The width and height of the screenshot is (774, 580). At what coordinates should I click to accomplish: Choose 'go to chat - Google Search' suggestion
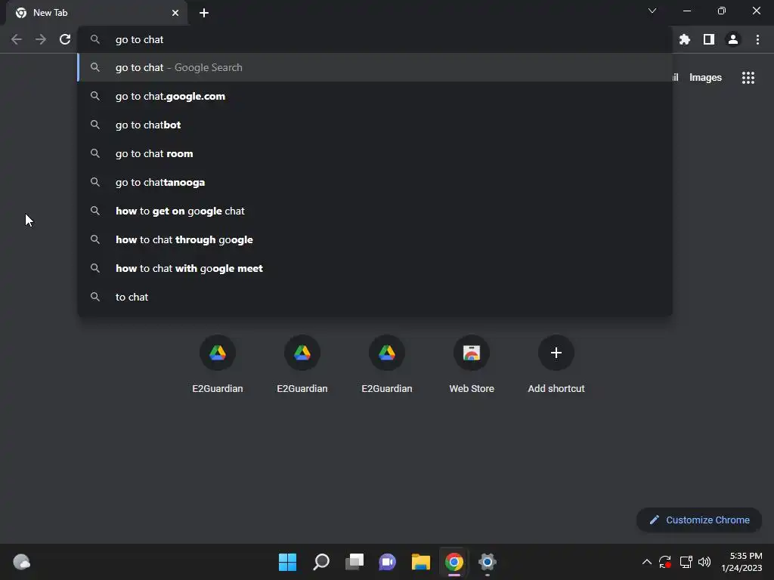(x=375, y=67)
